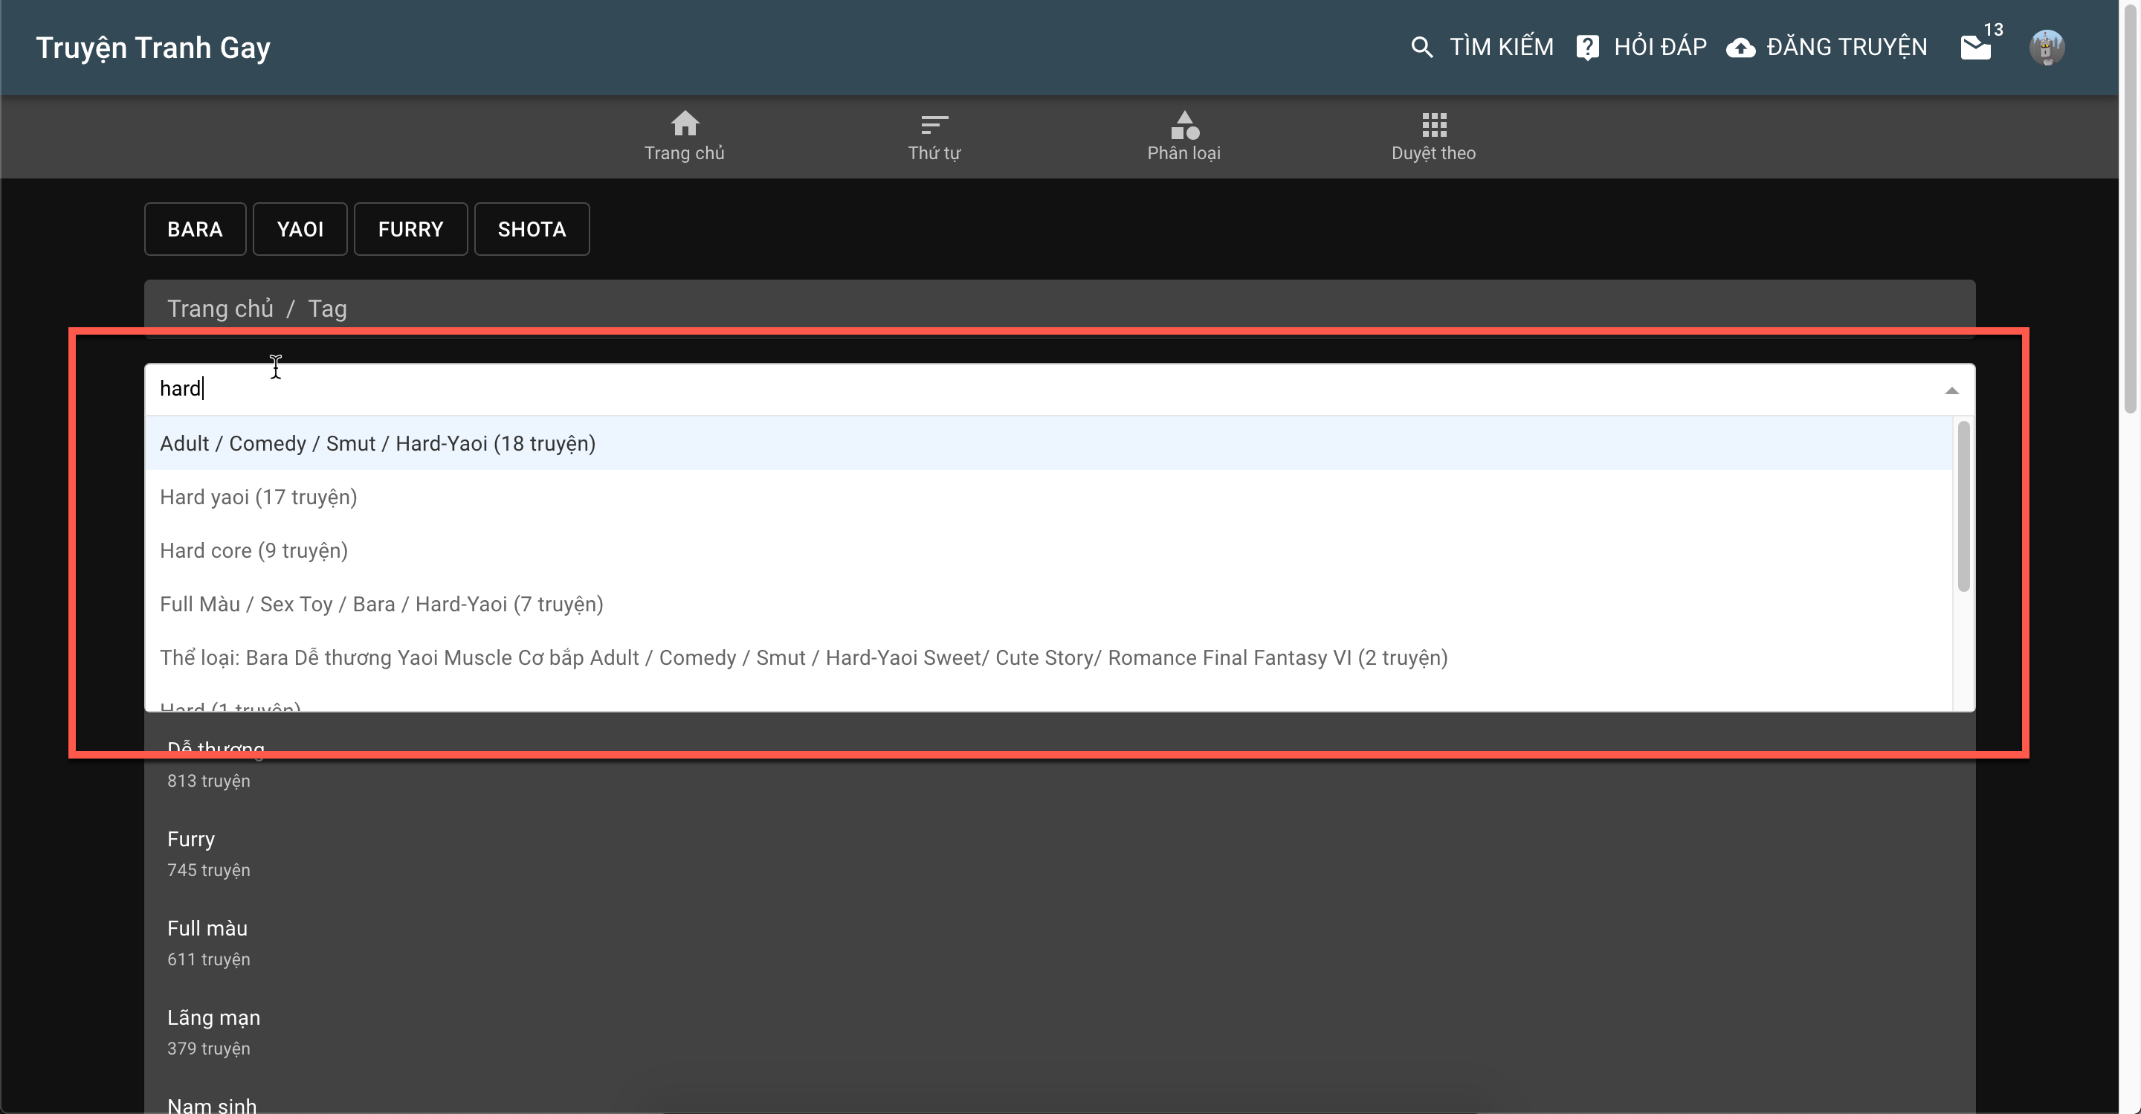
Task: Click the BARA category button
Action: pyautogui.click(x=195, y=230)
